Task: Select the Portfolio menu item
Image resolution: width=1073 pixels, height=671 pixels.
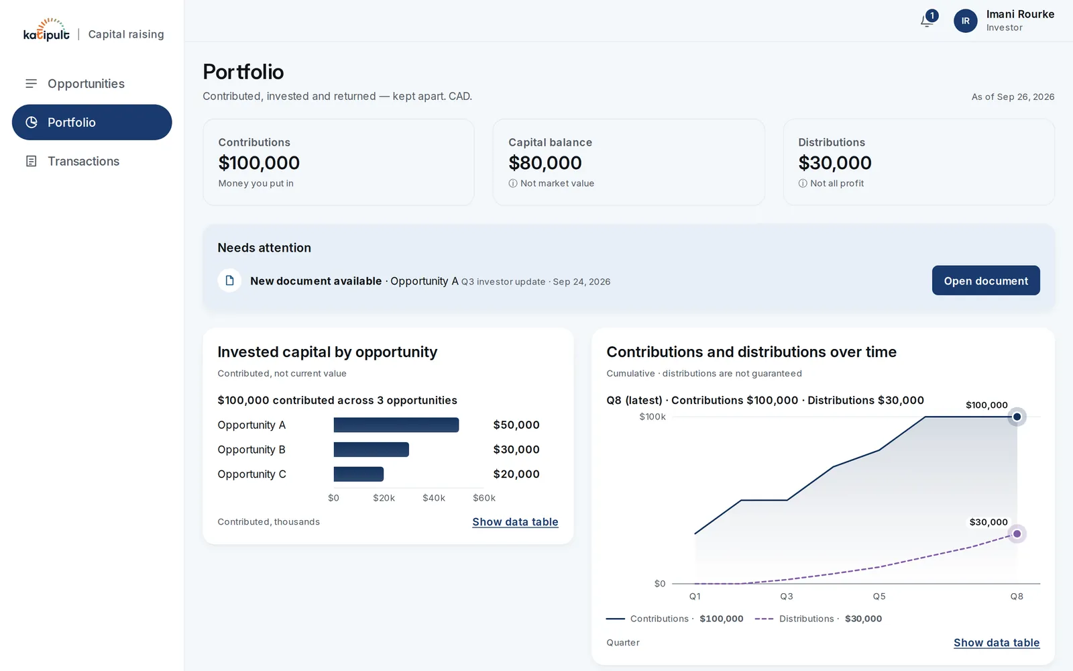Action: click(92, 122)
